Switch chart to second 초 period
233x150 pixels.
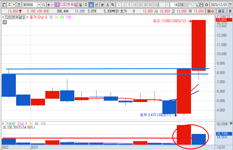(x=108, y=5)
